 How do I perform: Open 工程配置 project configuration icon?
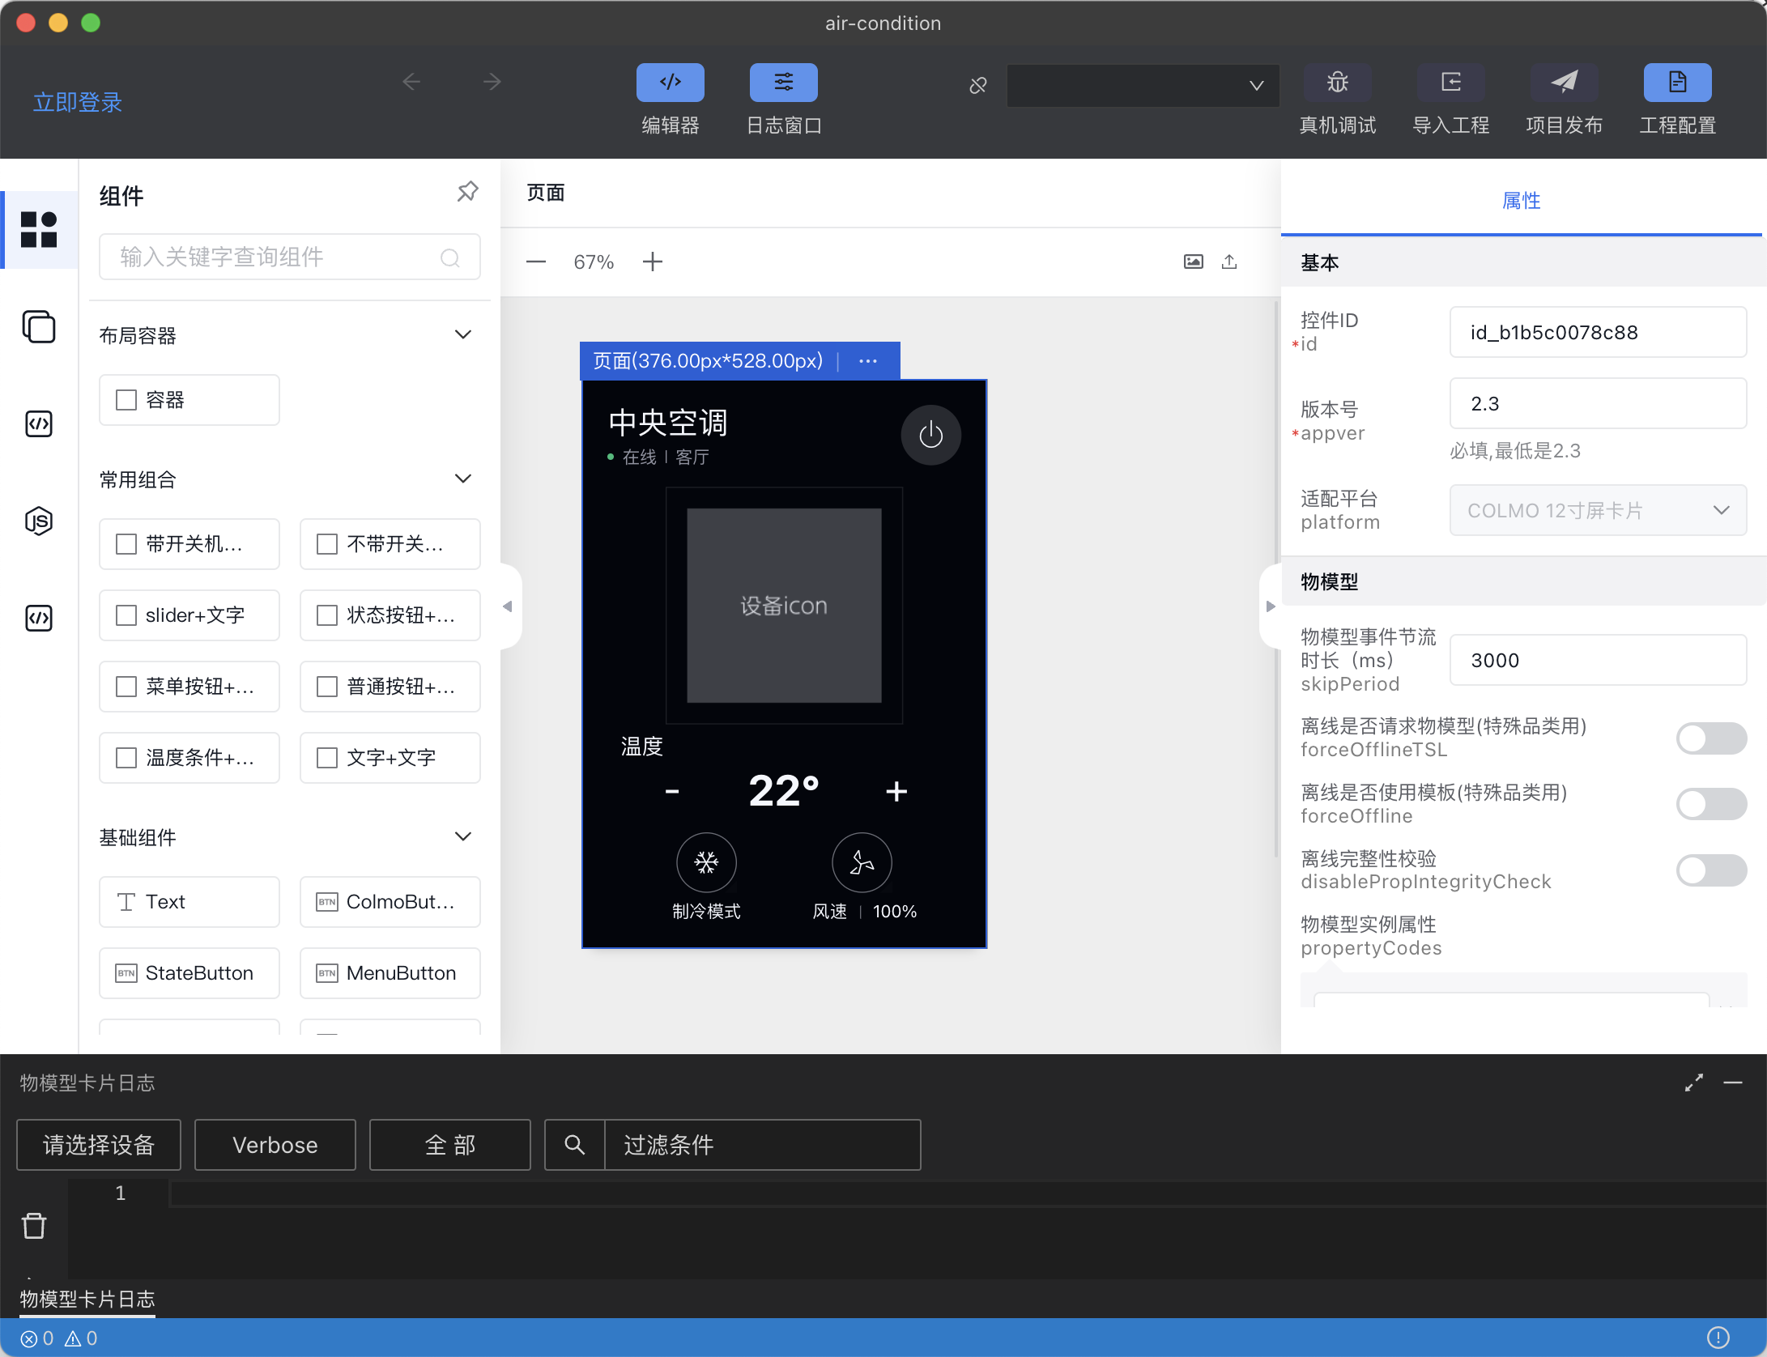click(x=1677, y=83)
